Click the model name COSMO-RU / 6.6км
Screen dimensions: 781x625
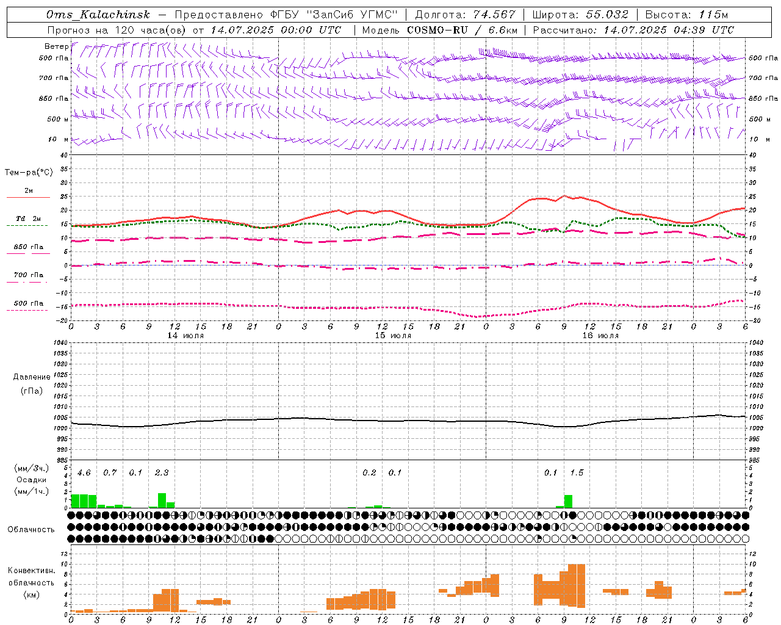click(x=462, y=30)
